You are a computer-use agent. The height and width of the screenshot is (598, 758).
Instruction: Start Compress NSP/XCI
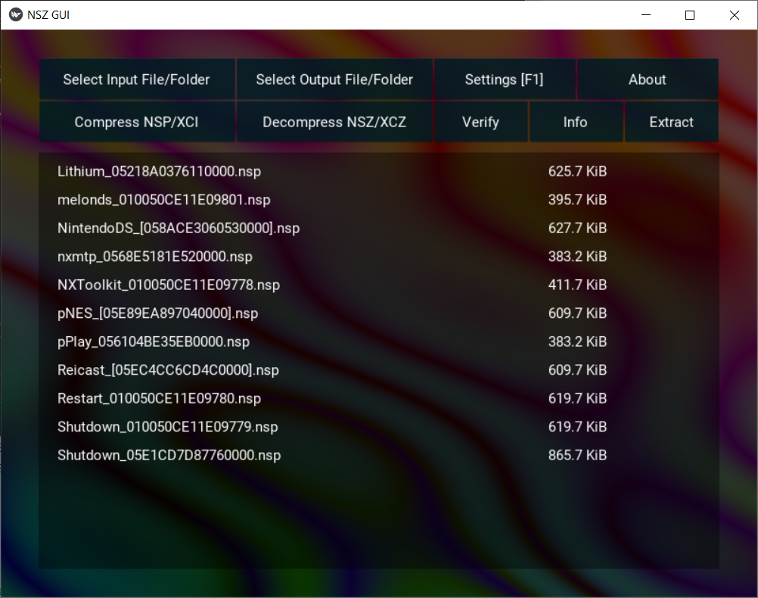(137, 122)
